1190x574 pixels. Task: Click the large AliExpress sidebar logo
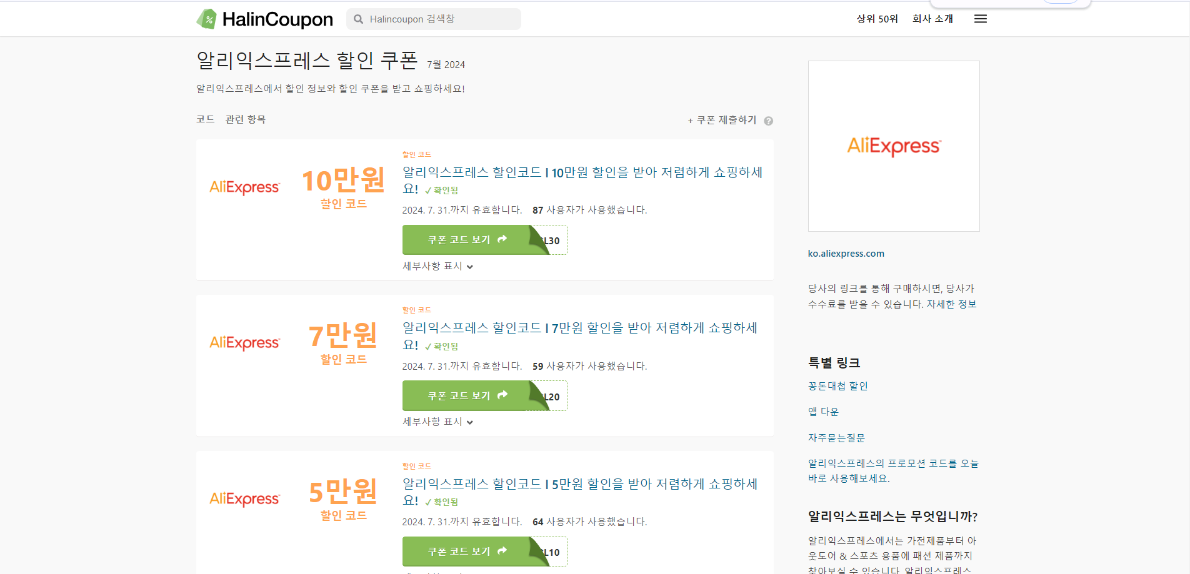894,146
